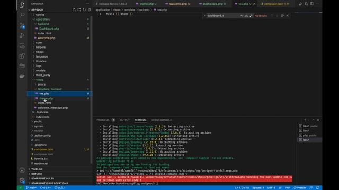This screenshot has height=190, width=339.
Task: Toggle Match Case in find widget
Action: pos(242,16)
